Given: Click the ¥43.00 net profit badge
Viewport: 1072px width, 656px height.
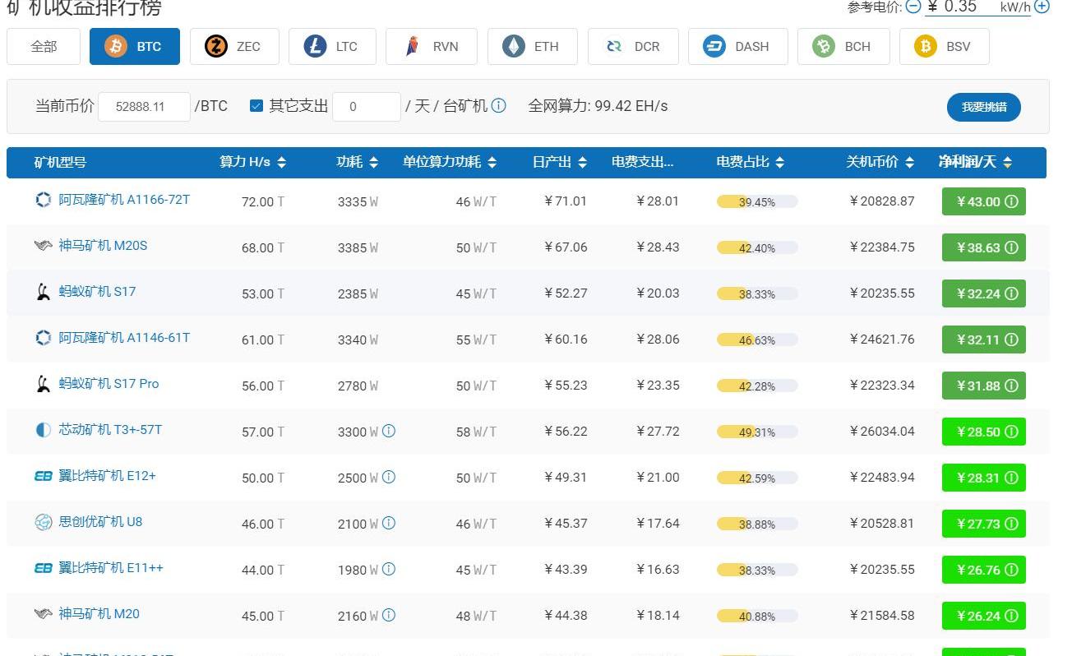Looking at the screenshot, I should (983, 201).
